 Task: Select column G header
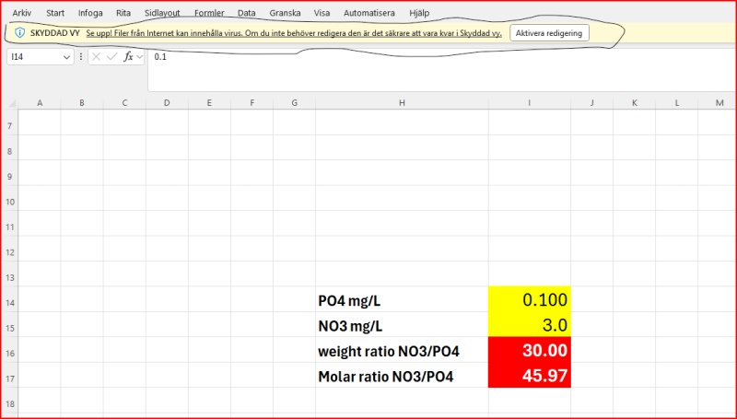(x=294, y=103)
